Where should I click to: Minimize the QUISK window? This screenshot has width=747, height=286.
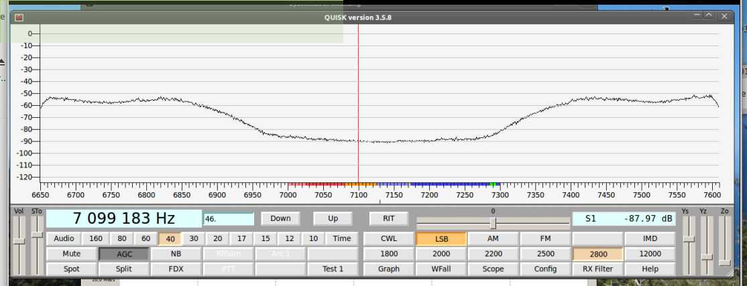pyautogui.click(x=697, y=15)
